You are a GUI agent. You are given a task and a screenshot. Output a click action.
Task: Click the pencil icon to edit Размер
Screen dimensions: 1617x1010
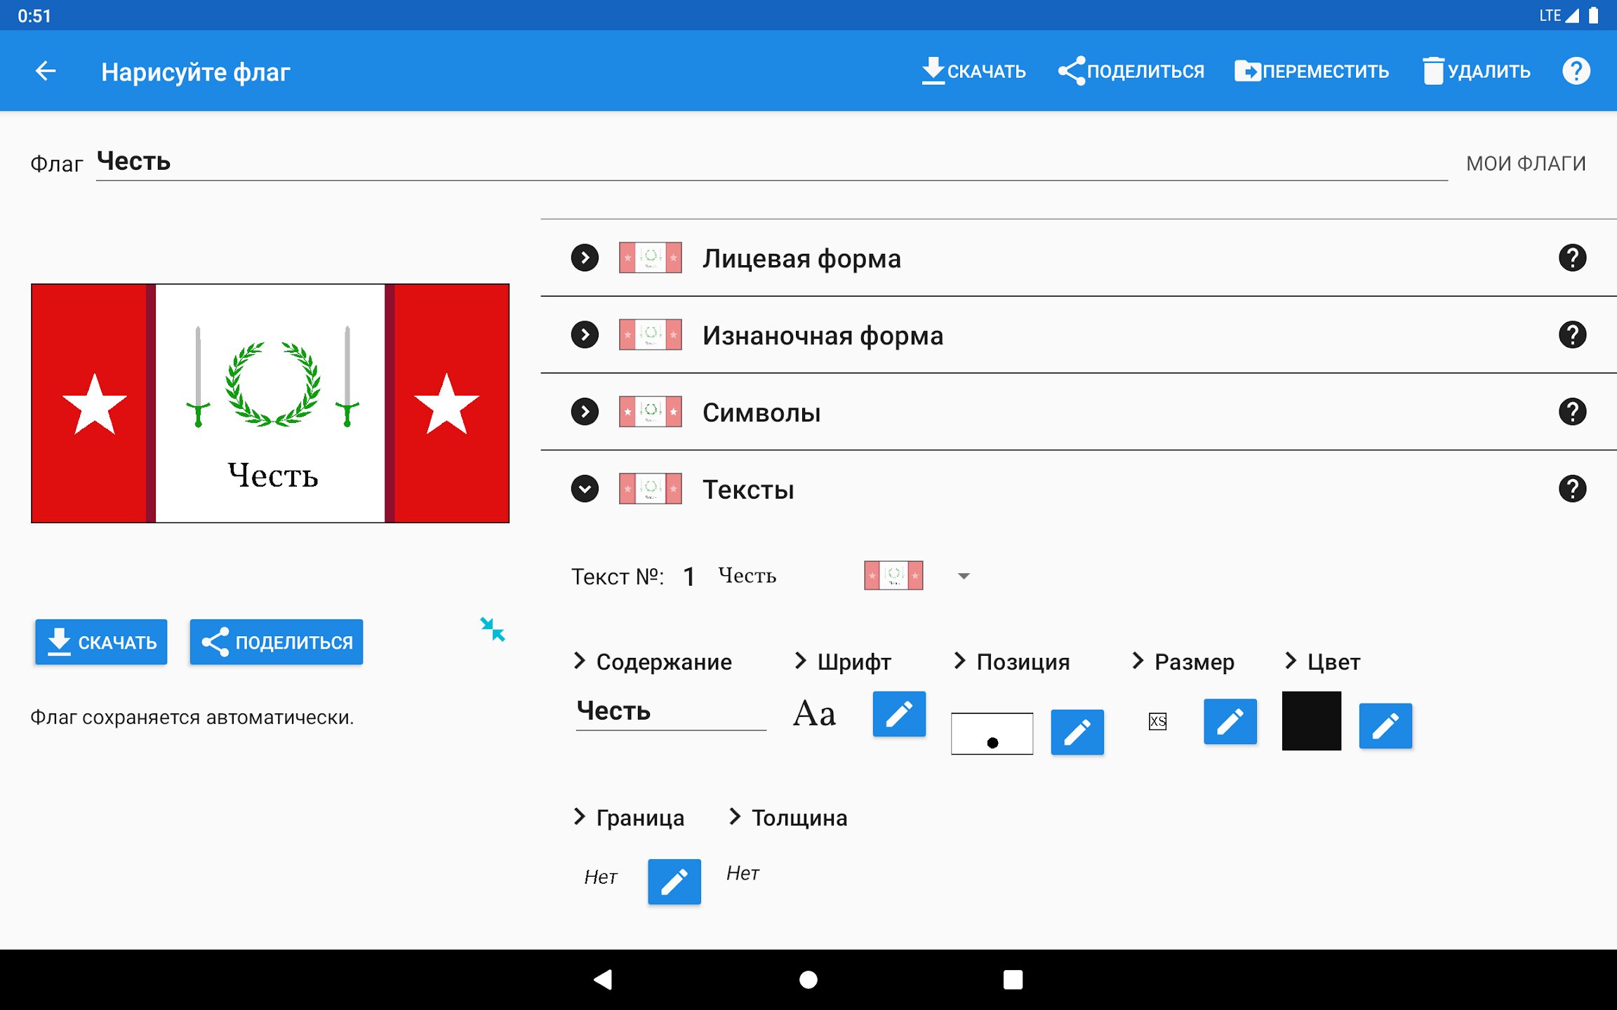(1230, 721)
